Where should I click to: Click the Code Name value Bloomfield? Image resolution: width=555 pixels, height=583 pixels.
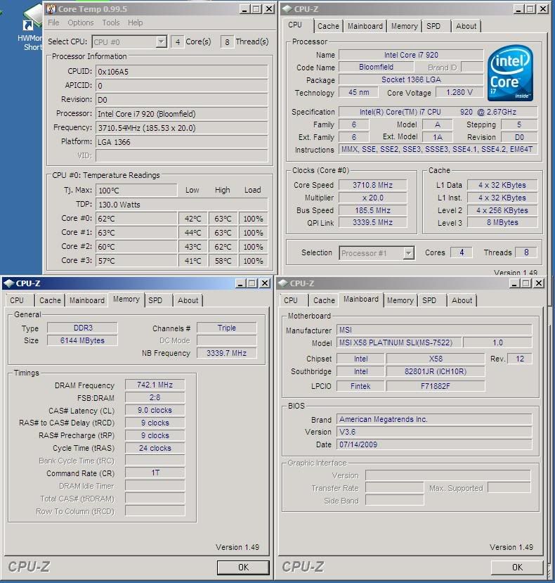tap(376, 67)
